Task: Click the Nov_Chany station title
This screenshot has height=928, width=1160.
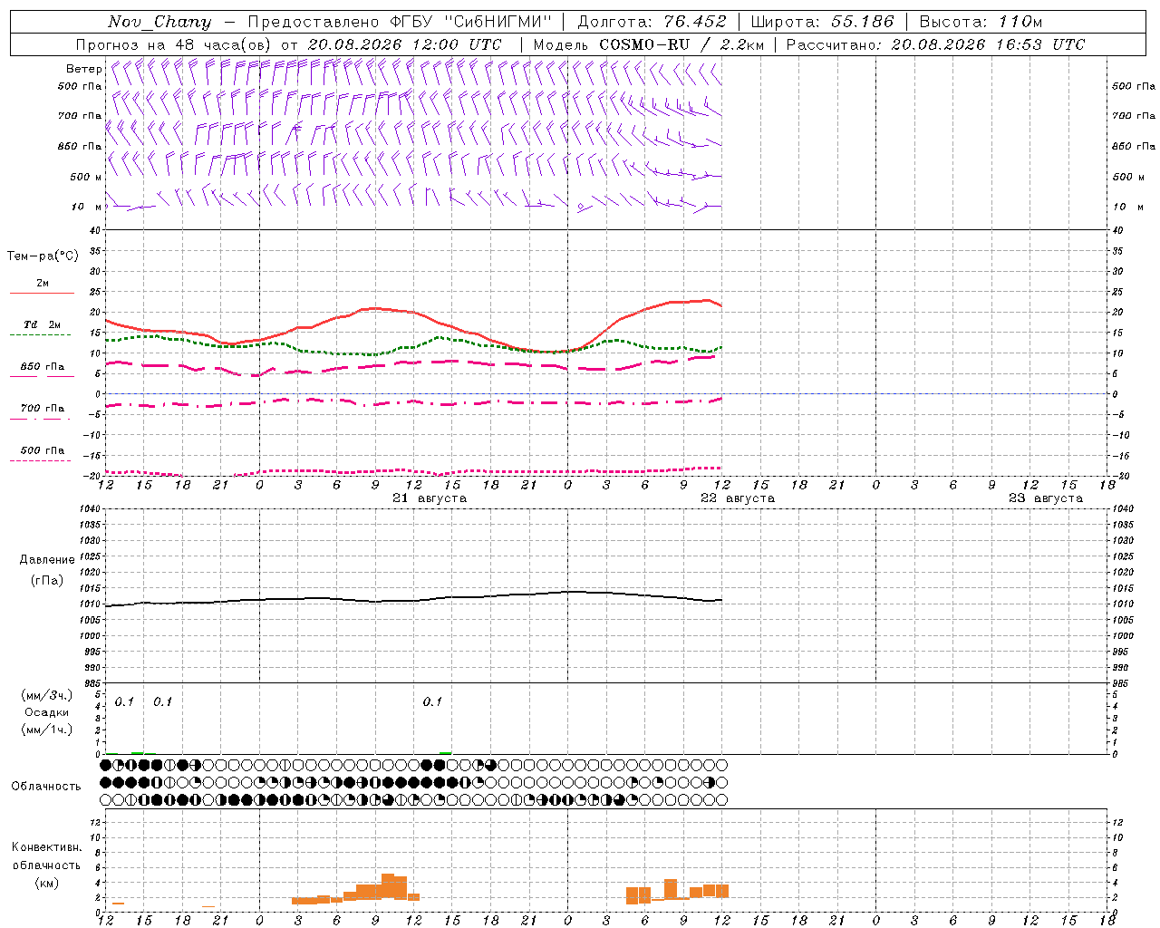Action: coord(159,22)
